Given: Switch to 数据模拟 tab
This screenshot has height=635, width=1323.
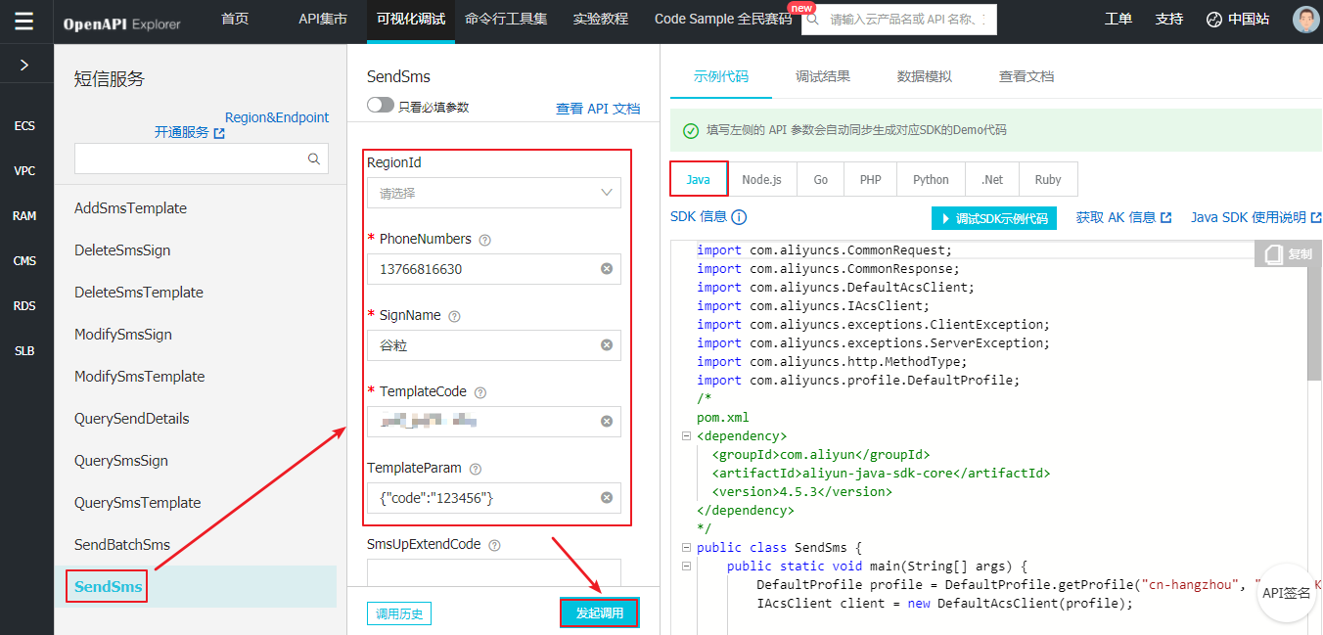Looking at the screenshot, I should tap(925, 76).
